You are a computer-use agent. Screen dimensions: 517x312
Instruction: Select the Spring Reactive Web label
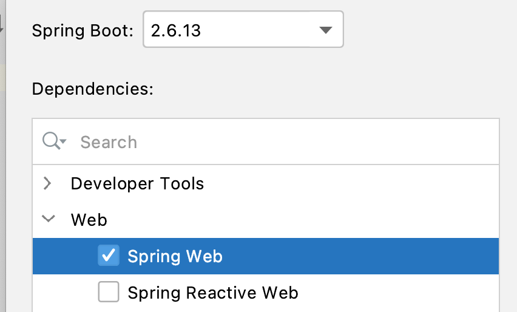(x=212, y=293)
